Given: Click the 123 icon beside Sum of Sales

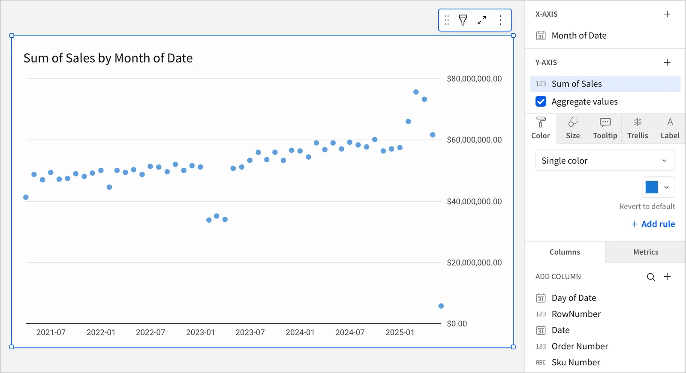Looking at the screenshot, I should tap(541, 84).
